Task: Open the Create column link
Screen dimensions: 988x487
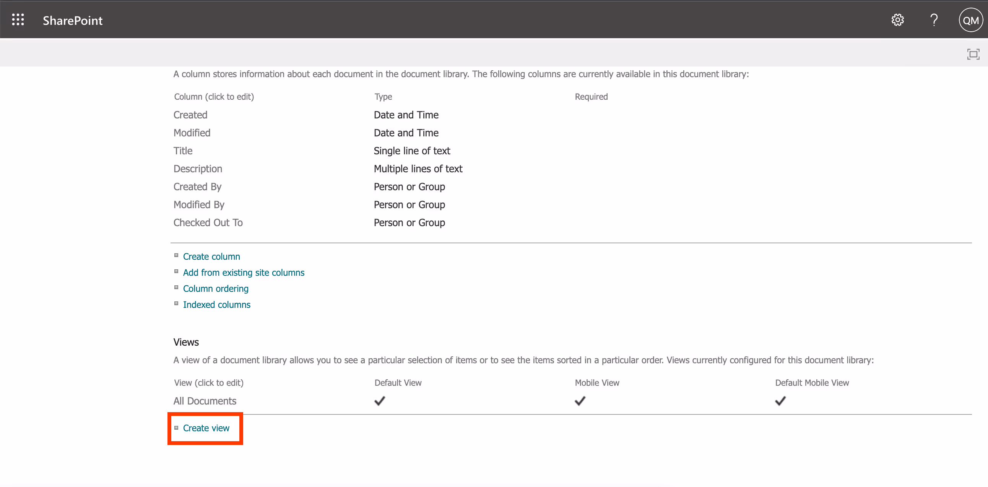Action: click(x=211, y=256)
